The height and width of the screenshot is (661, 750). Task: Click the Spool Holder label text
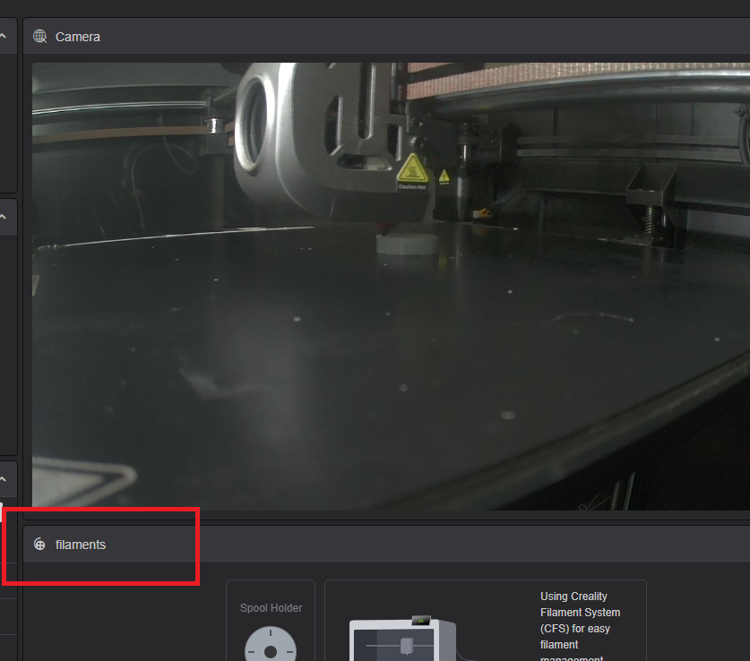pos(271,608)
